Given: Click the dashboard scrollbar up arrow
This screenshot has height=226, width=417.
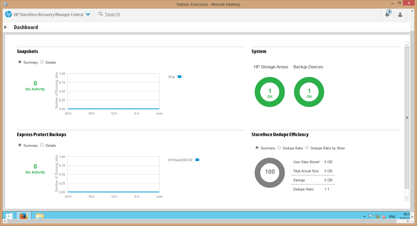Looking at the screenshot, I should coord(407,45).
